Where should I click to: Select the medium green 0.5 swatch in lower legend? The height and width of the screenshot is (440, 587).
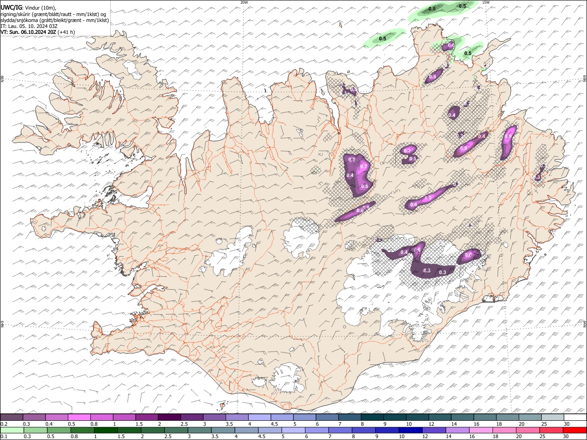tap(59, 430)
